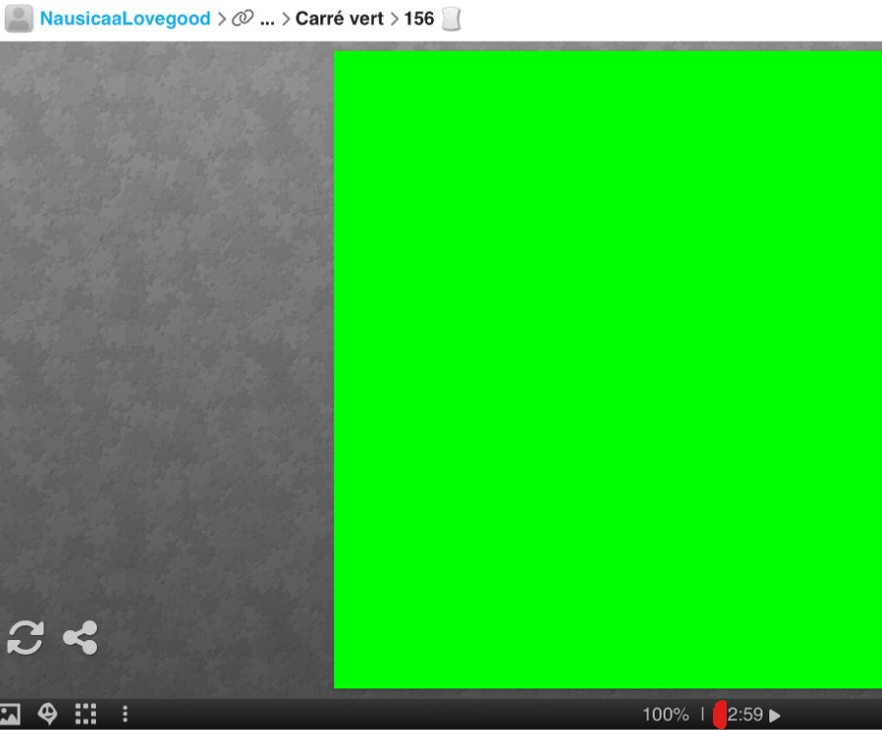Click the 2:59 timer
882x730 pixels.
click(745, 715)
